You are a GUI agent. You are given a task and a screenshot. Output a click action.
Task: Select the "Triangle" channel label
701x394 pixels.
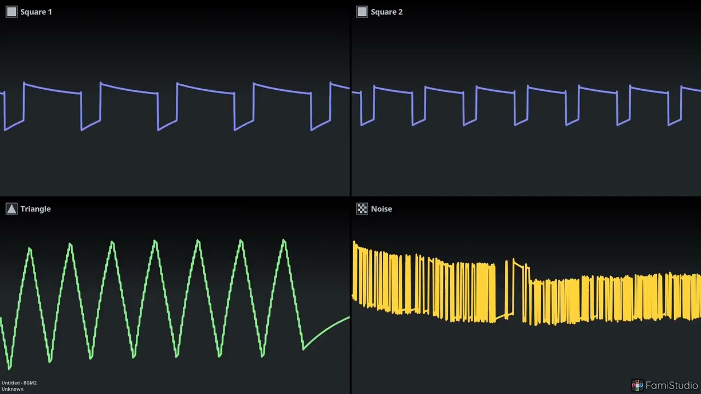coord(36,208)
